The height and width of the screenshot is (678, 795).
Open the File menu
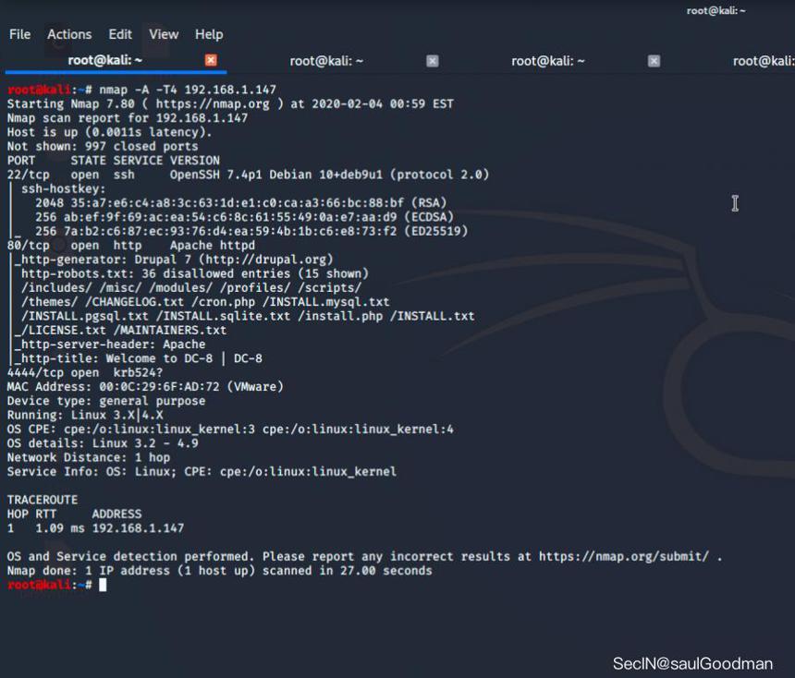[19, 34]
